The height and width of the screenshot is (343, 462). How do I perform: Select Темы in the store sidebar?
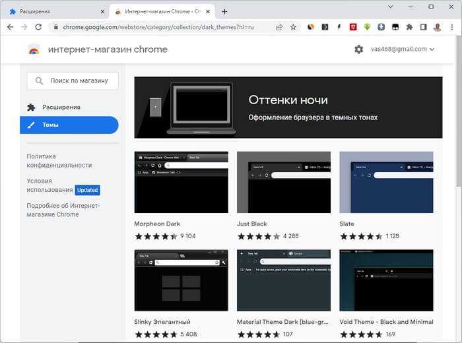69,125
